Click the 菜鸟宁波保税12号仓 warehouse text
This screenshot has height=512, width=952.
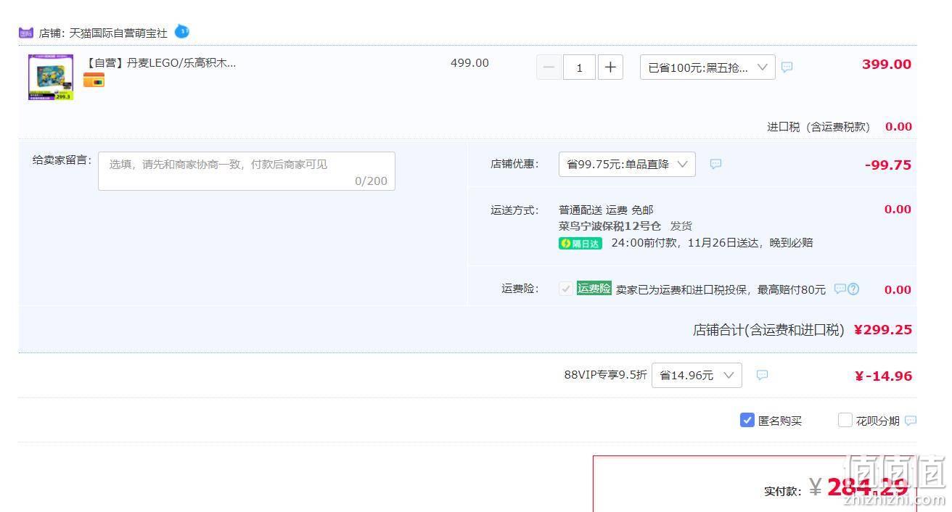pos(610,226)
